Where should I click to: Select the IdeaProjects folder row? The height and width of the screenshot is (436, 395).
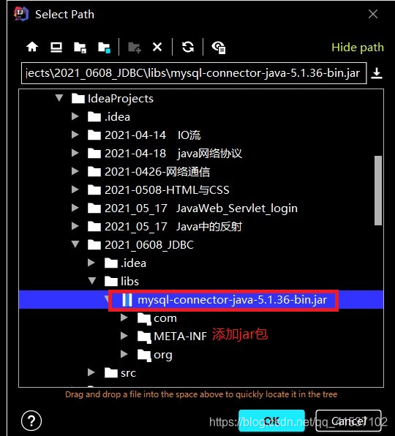201,99
